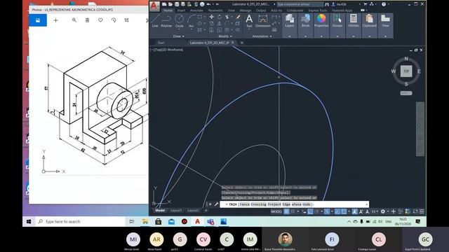Expand the Modify panel dropdown
This screenshot has width=449, height=252.
(x=225, y=36)
